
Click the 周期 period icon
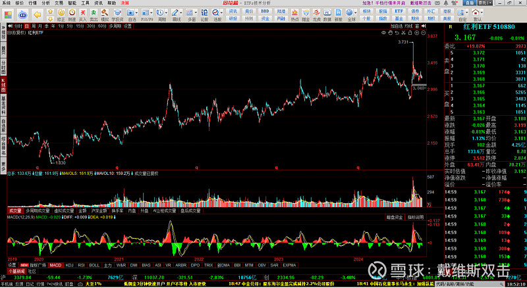click(160, 12)
